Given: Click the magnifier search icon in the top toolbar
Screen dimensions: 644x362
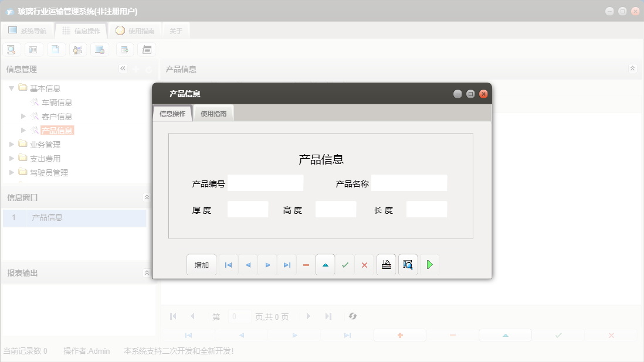Looking at the screenshot, I should pos(11,49).
